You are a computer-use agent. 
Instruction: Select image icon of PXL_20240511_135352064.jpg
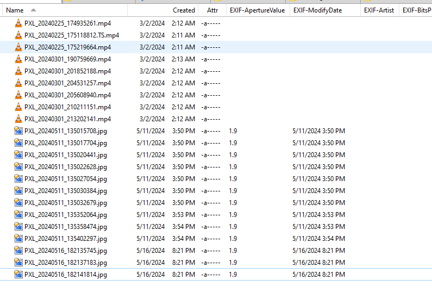[18, 214]
